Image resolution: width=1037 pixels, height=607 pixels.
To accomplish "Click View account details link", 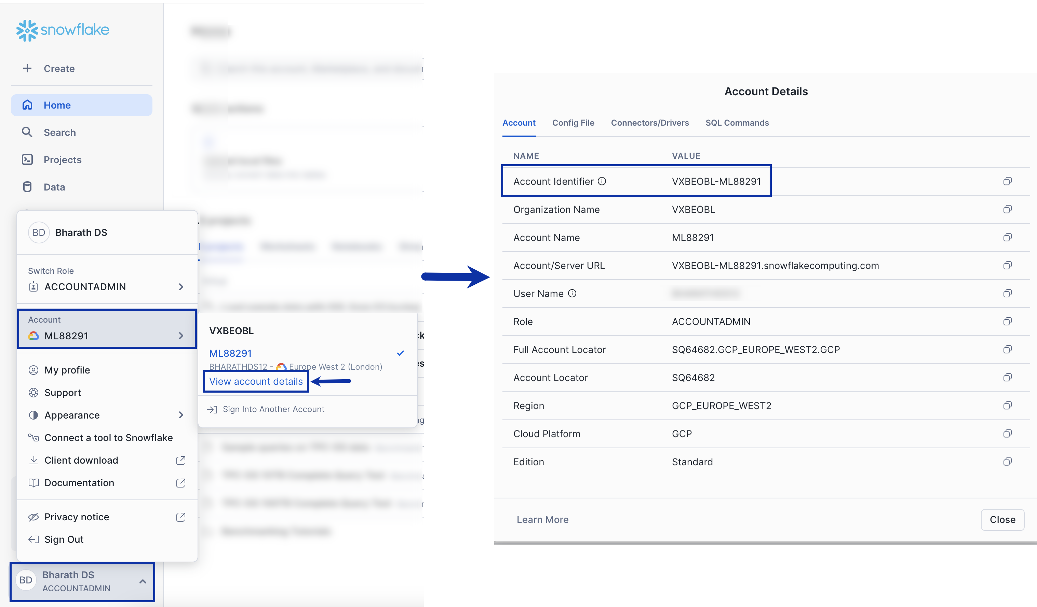I will tap(256, 381).
